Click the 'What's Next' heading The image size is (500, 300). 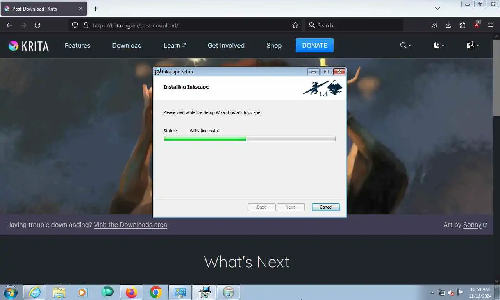(247, 262)
